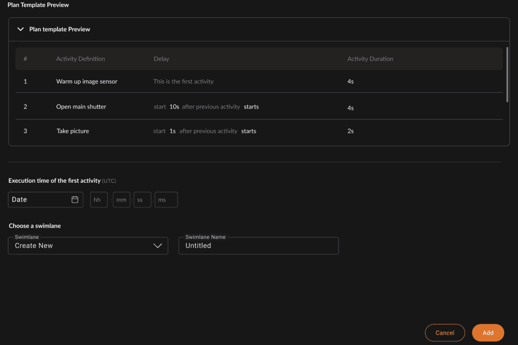Click the Date input field

coord(46,200)
